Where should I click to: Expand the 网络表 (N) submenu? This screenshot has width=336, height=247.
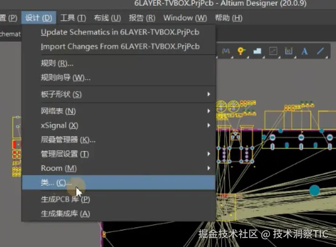point(118,111)
